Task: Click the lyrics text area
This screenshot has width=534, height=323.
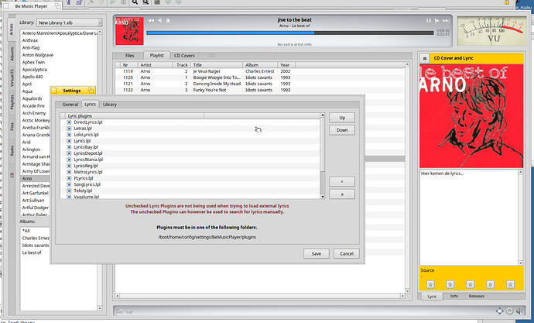Action: point(469,217)
